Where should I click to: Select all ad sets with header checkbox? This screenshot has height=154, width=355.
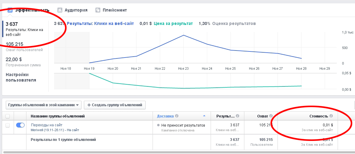pos(8,116)
